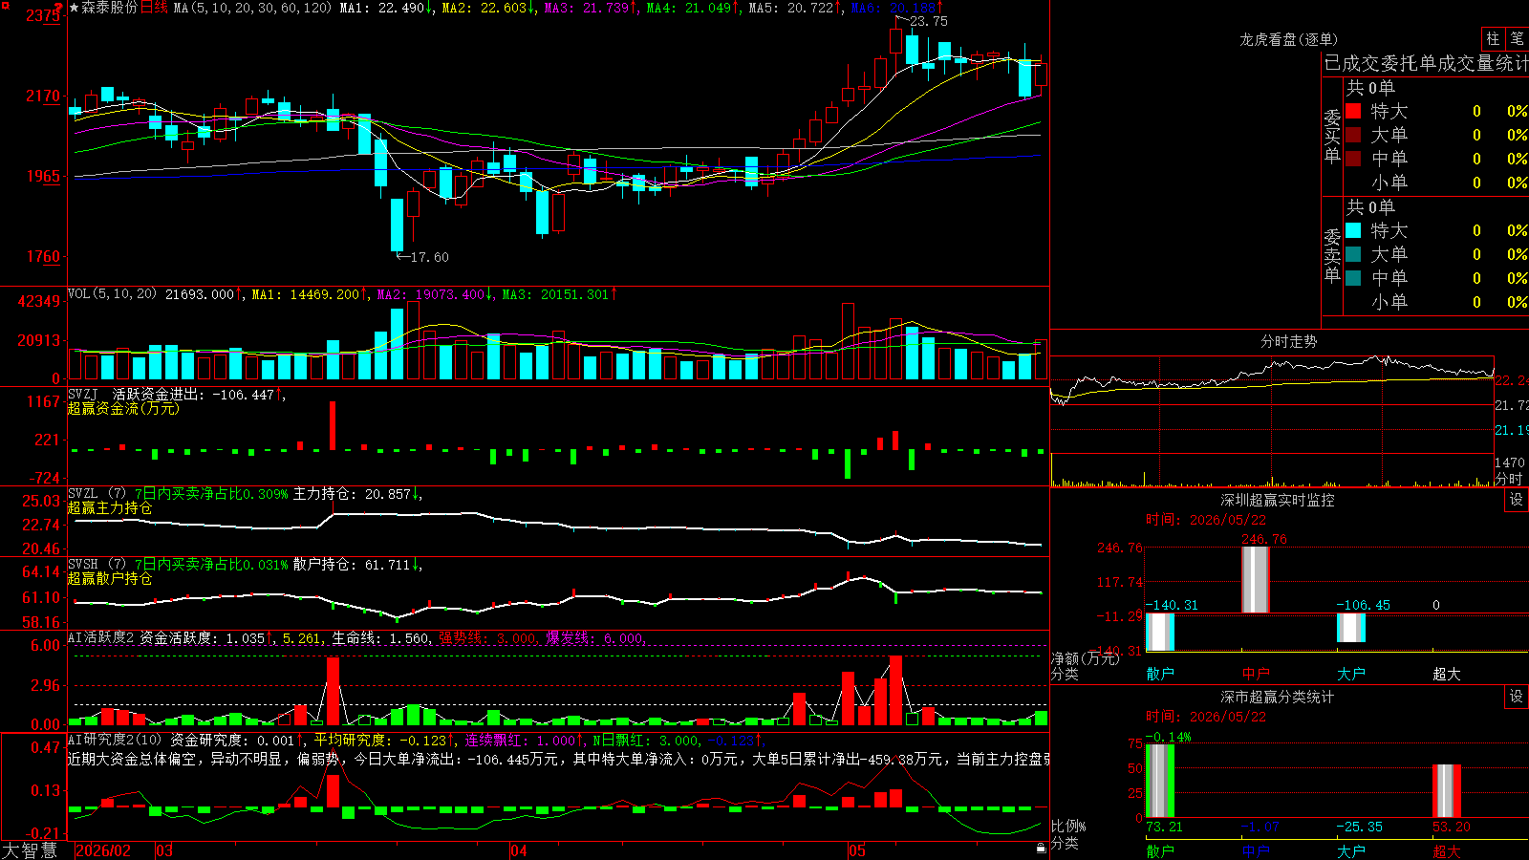
Task: Click the 大智慧 logo in the bottom-left corner
Action: pos(30,850)
